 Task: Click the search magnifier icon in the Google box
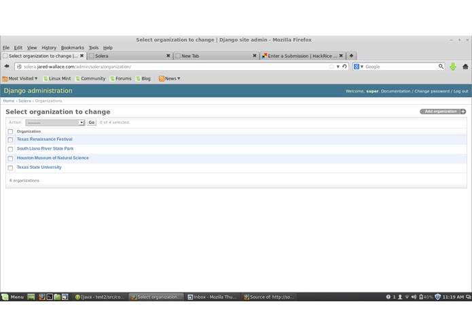pos(441,66)
